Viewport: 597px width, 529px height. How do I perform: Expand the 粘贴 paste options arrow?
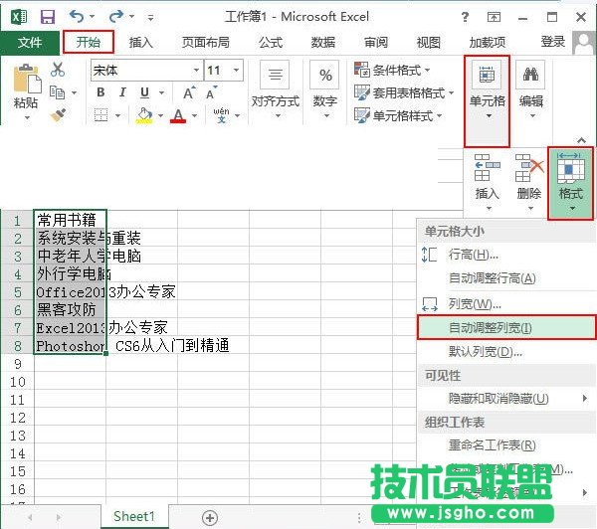27,117
